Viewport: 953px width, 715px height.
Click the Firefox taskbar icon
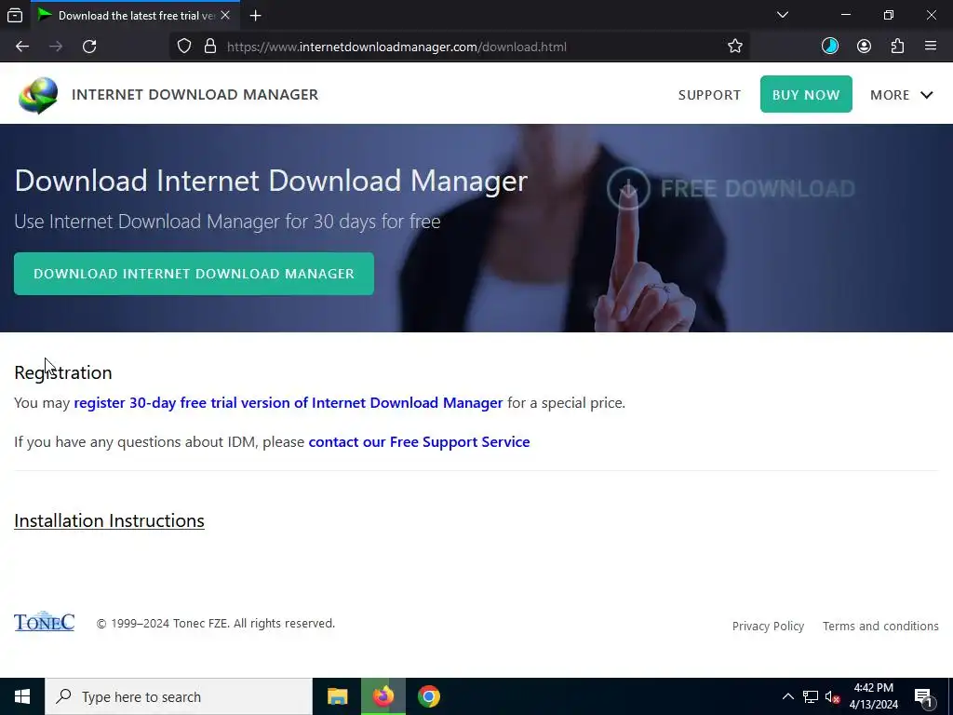tap(383, 696)
